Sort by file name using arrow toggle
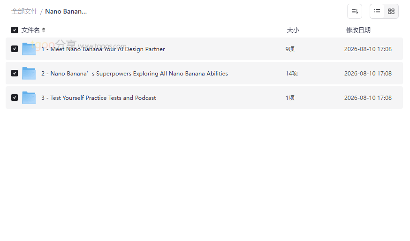Image resolution: width=410 pixels, height=241 pixels. pyautogui.click(x=44, y=30)
